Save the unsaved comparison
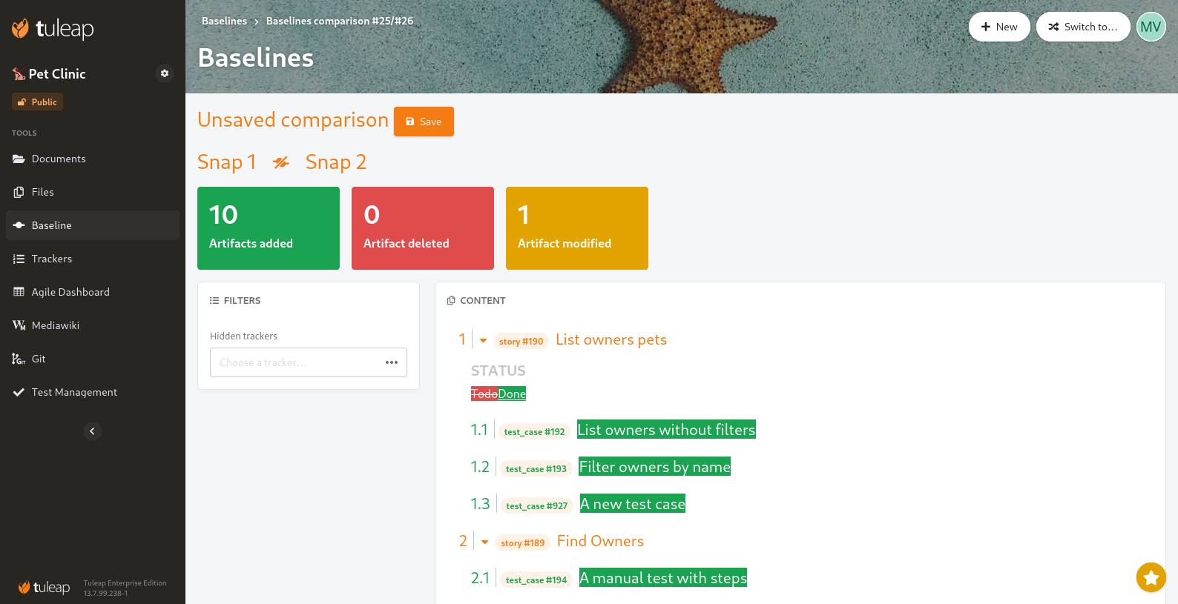Screen dimensions: 1178x604 coord(424,122)
